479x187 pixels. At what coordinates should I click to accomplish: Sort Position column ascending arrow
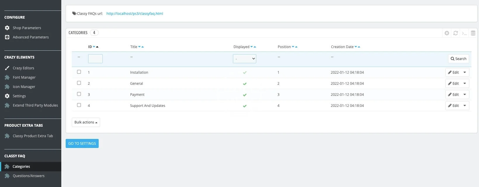(x=296, y=47)
